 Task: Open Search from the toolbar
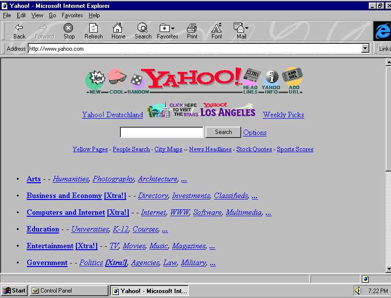pos(143,31)
